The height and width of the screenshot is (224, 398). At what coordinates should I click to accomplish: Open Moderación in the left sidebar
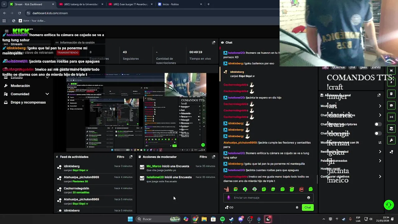click(20, 86)
